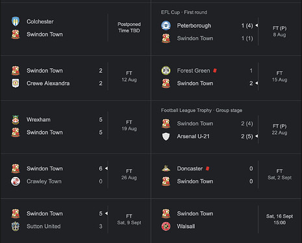
Task: Click the Doncaster club crest
Action: click(166, 168)
